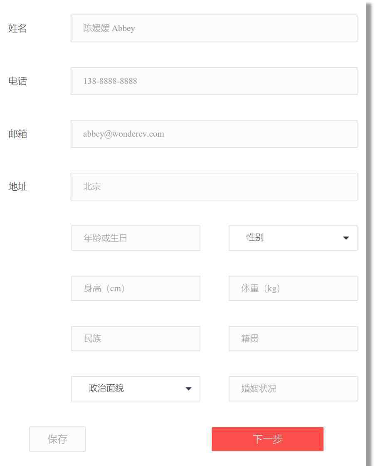
Task: Click the 身高 (cm) height field
Action: (136, 288)
